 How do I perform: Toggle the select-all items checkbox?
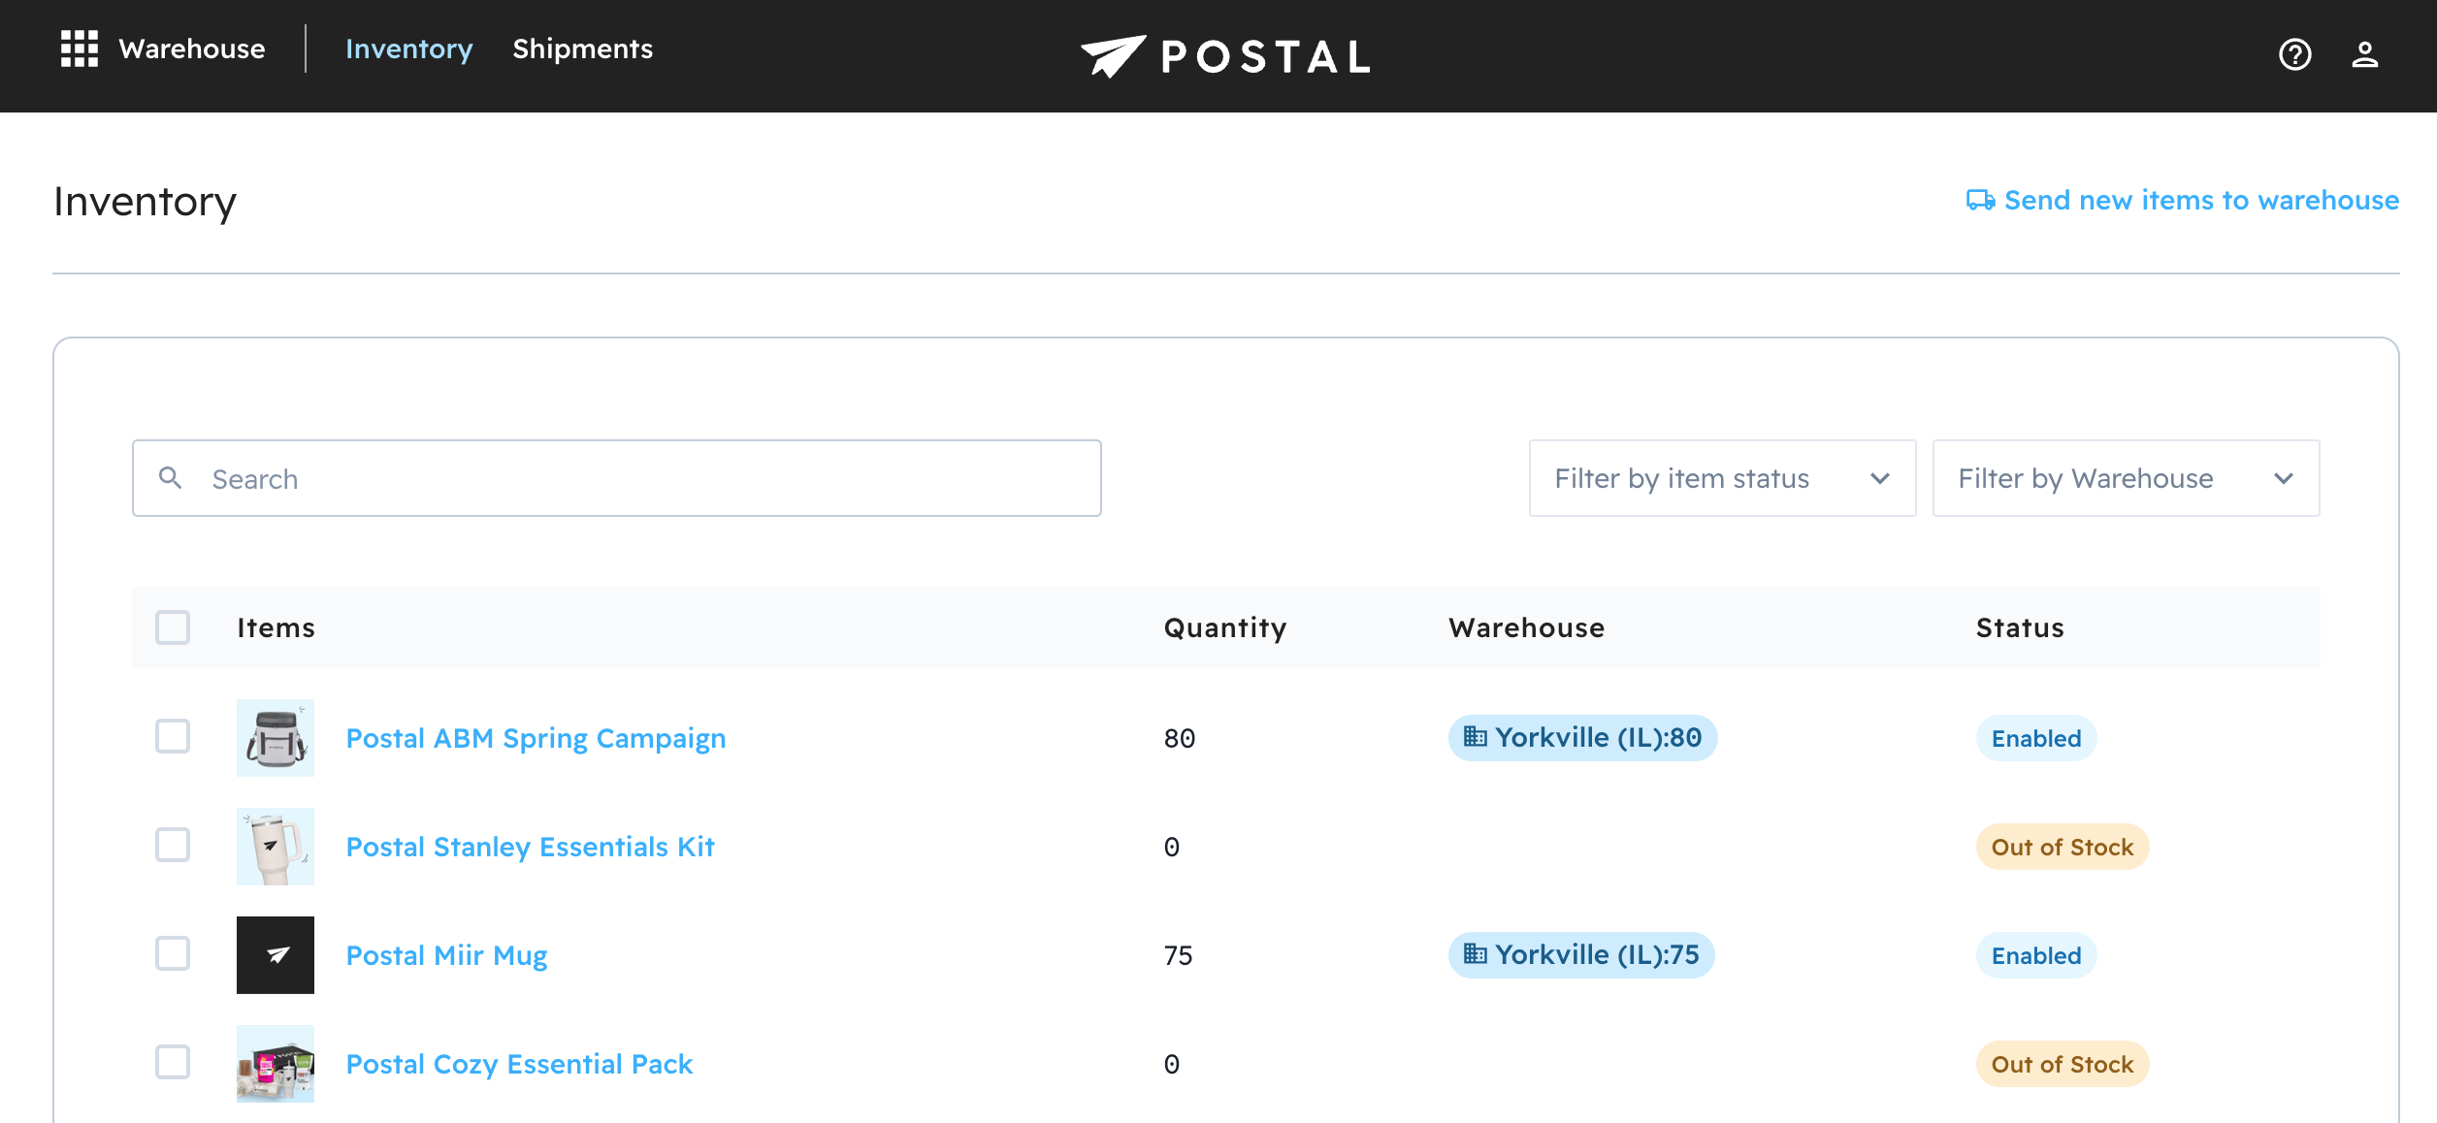click(173, 627)
